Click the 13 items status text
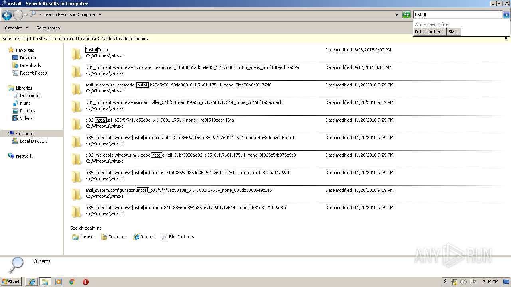Screen dimensions: 511x287 point(41,261)
